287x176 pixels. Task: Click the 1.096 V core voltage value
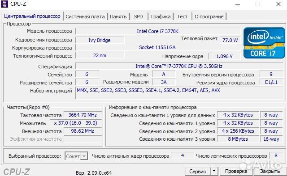pos(224,56)
